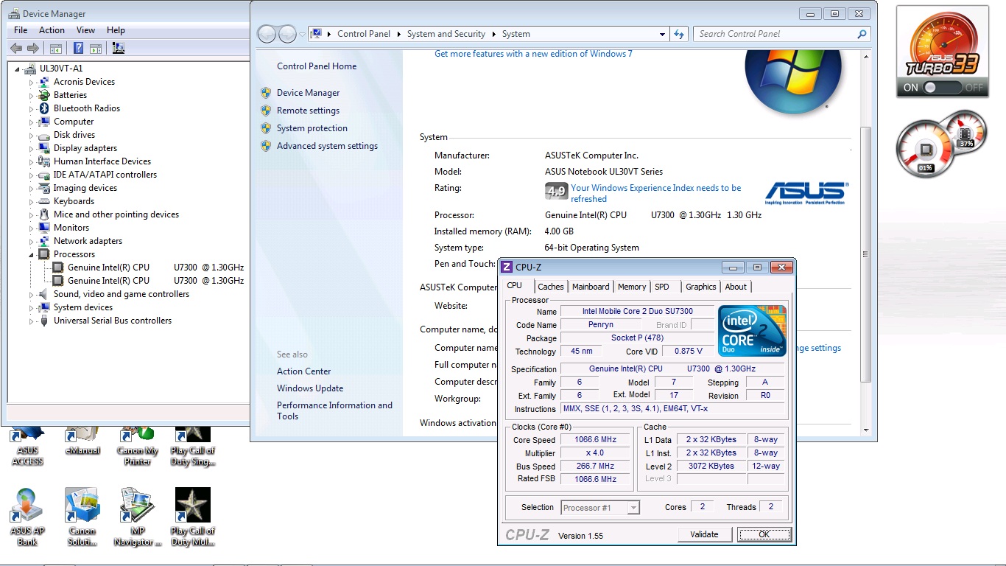Open the SPD tab in CPU-Z
Image resolution: width=1006 pixels, height=566 pixels.
(x=662, y=287)
